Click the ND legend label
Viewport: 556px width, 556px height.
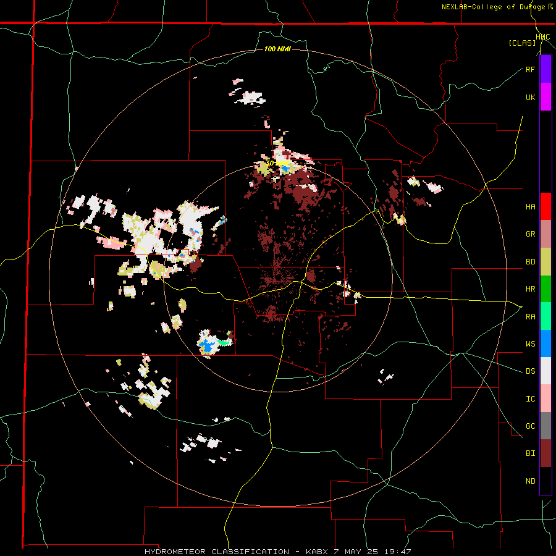coord(530,481)
